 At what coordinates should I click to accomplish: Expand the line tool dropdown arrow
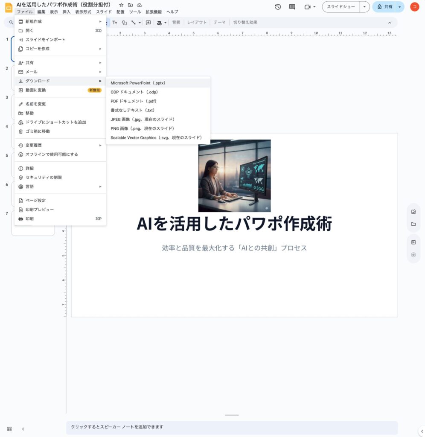pyautogui.click(x=140, y=22)
